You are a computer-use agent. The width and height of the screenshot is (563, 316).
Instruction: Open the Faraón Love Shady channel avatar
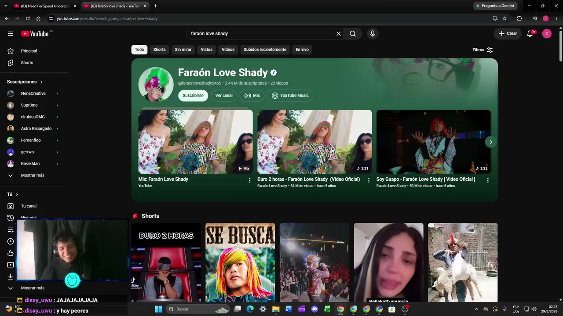(x=156, y=85)
